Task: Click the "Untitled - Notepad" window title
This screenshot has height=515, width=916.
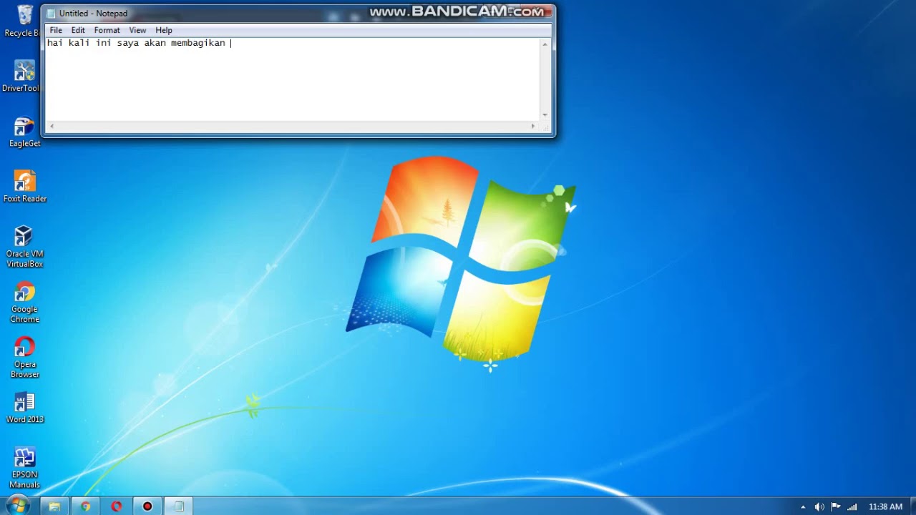Action: [x=94, y=14]
